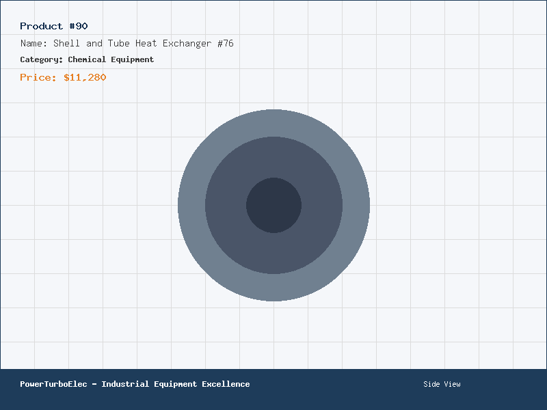Click the PowerTurboElec footer tagline
This screenshot has width=547, height=410.
[x=135, y=384]
